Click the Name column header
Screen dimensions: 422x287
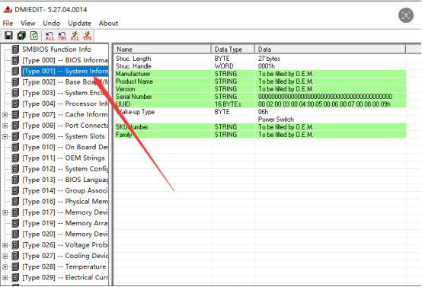(162, 49)
